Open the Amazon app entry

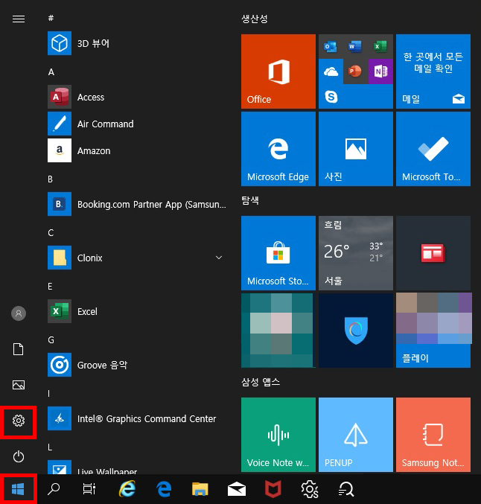coord(137,150)
